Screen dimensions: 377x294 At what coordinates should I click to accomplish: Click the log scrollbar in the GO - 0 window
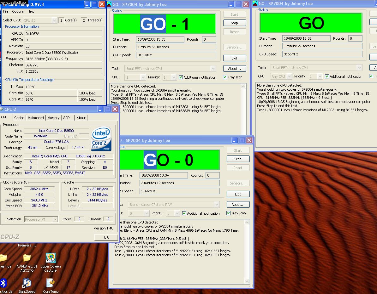click(x=247, y=252)
